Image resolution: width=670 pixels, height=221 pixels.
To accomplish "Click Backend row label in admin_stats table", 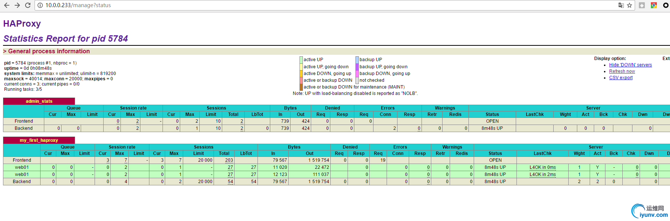I will (24, 128).
